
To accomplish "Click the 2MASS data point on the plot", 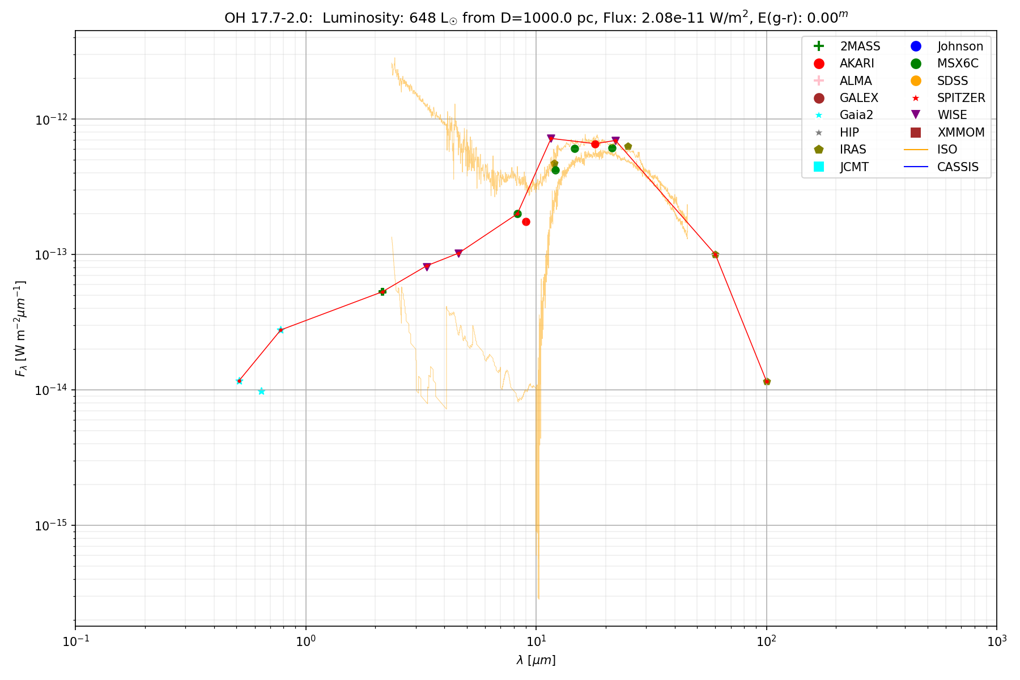I will coord(382,292).
